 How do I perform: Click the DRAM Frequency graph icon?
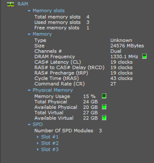[x=144, y=56]
